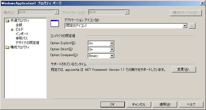Image resolution: width=206 pixels, height=110 pixels.
Task: Open the Option Strict dropdown
Action: [112, 49]
